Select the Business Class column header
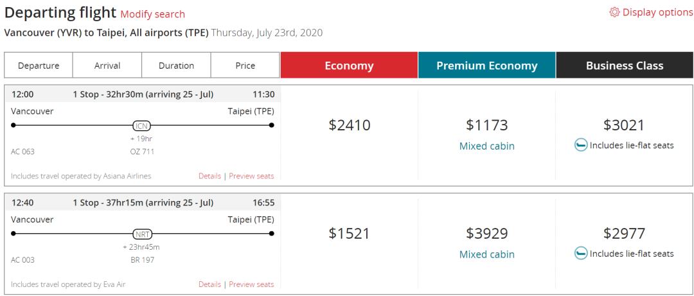 point(625,65)
